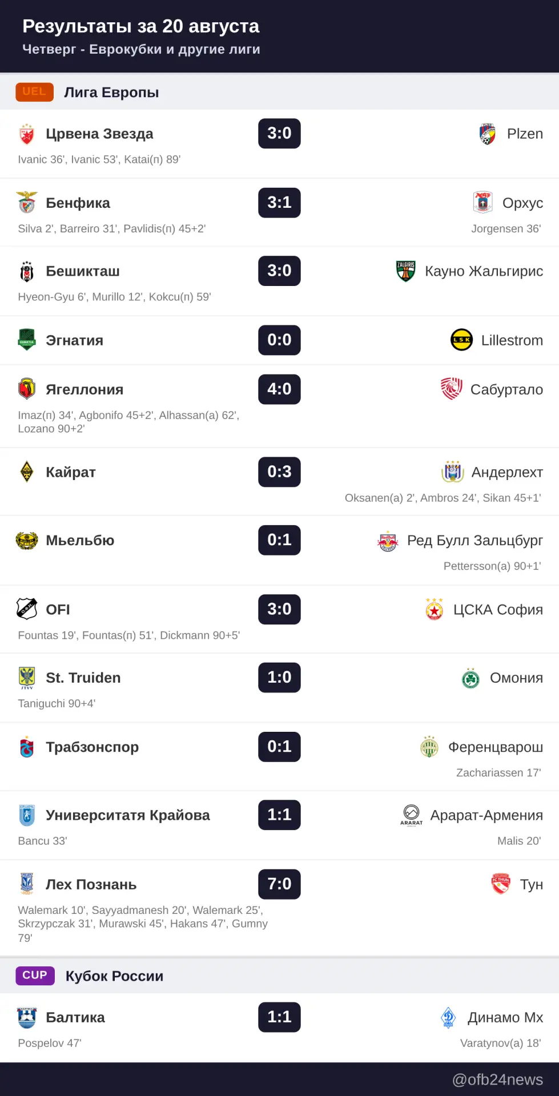The height and width of the screenshot is (1096, 559).
Task: Open the @ofb24news handle link
Action: 497,1079
